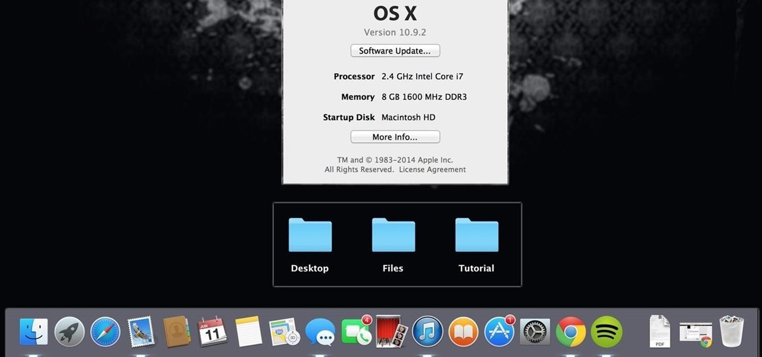Open iTunes from the Dock
762x357 pixels.
427,331
